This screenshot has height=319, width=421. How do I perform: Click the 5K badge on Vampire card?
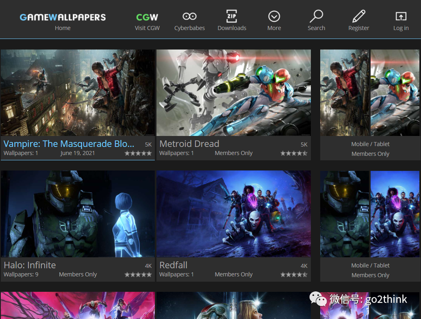click(x=148, y=144)
